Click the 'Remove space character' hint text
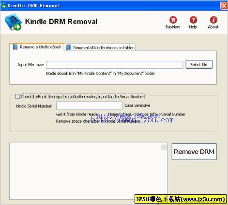 tap(99, 121)
